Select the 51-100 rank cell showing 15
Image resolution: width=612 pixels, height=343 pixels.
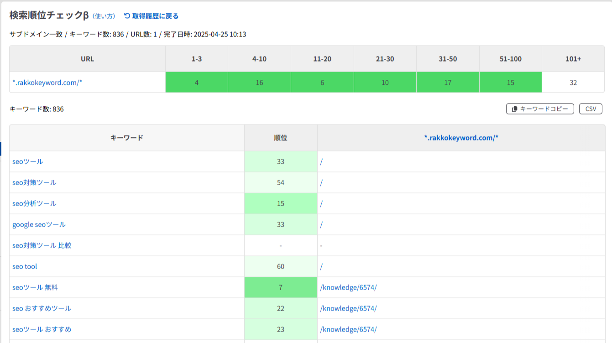pyautogui.click(x=511, y=82)
